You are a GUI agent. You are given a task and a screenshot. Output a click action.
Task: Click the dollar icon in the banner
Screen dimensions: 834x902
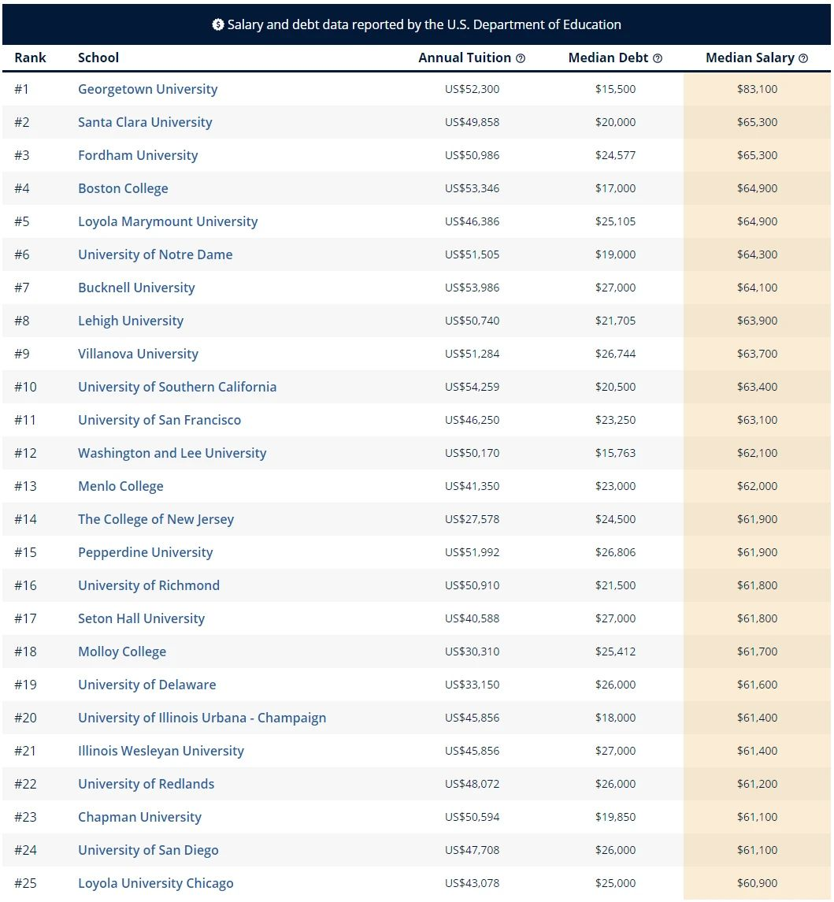pos(218,24)
